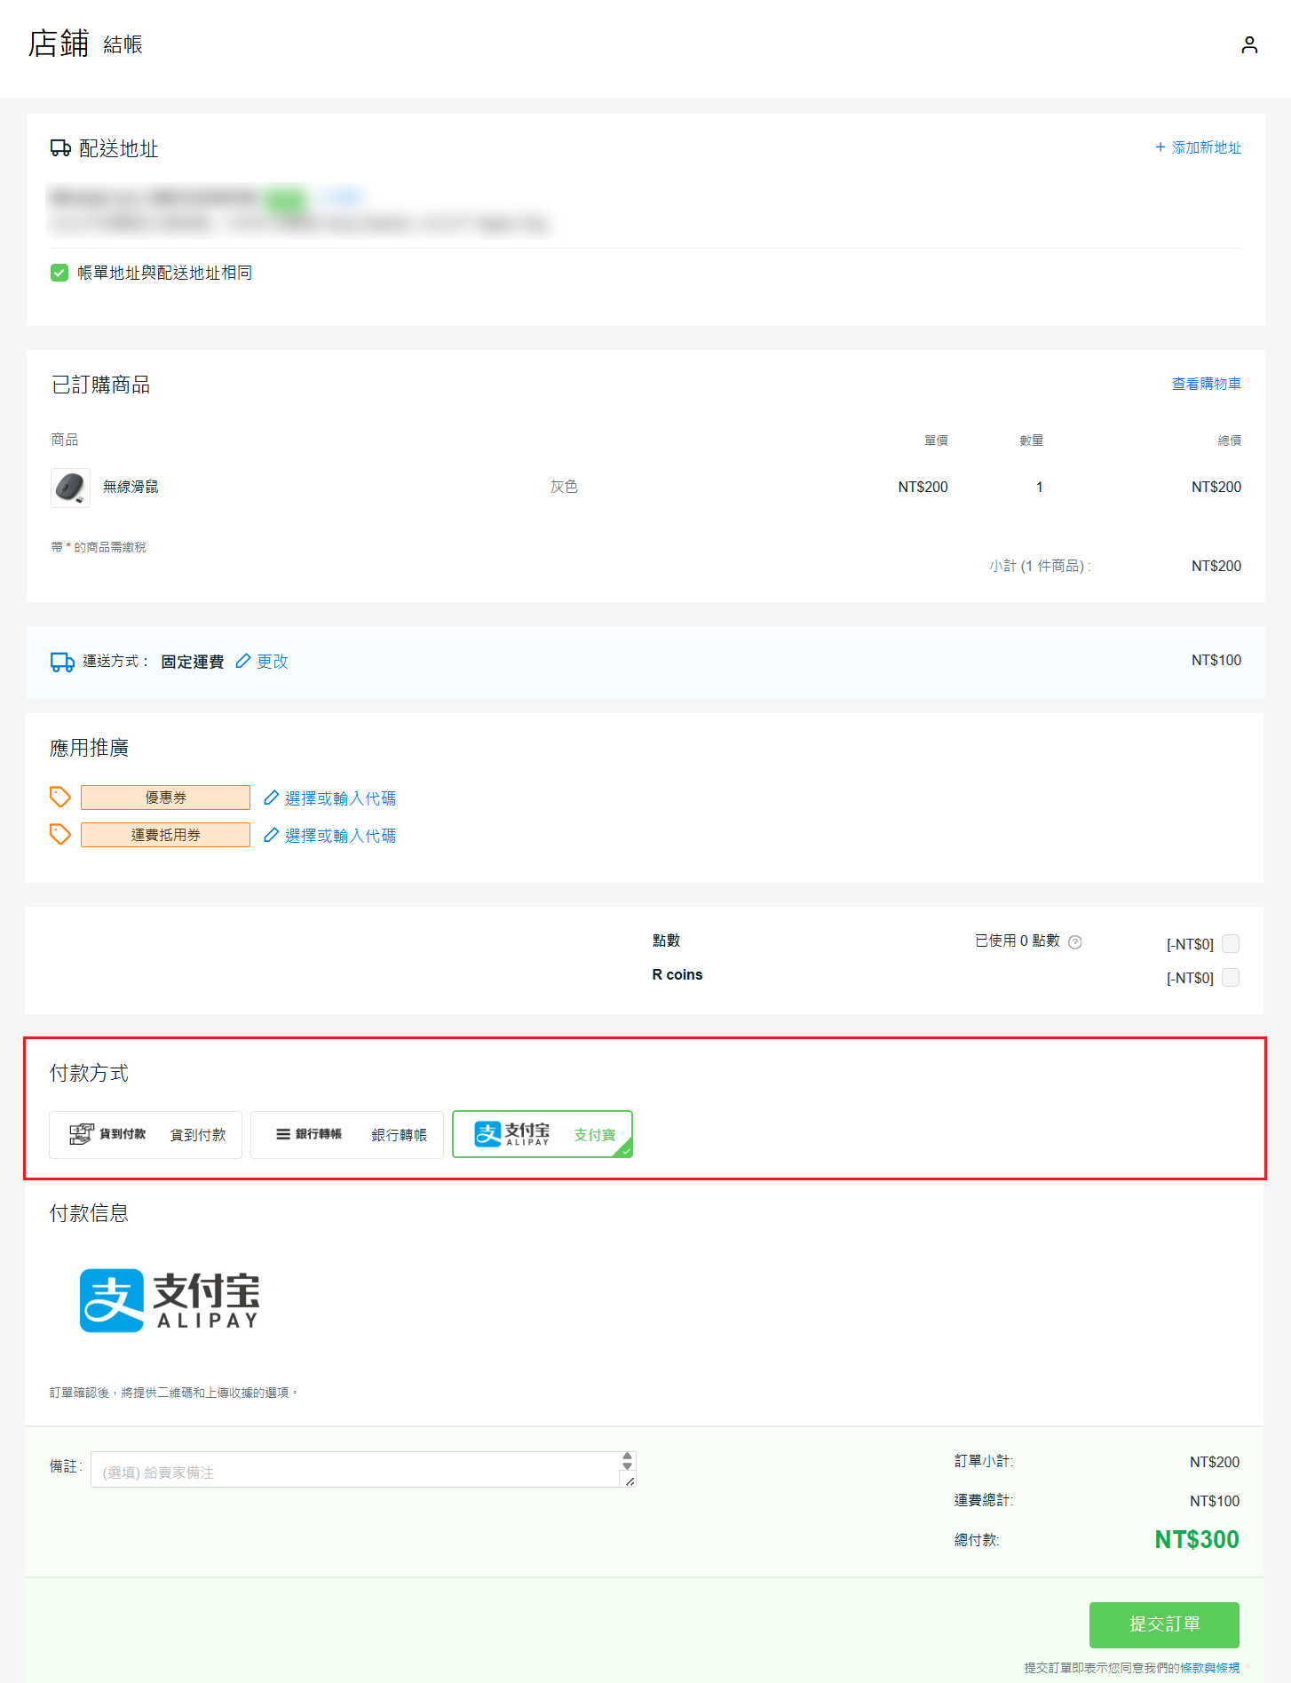The image size is (1291, 1683).
Task: Enable the R coins checkbox
Action: coord(1230,977)
